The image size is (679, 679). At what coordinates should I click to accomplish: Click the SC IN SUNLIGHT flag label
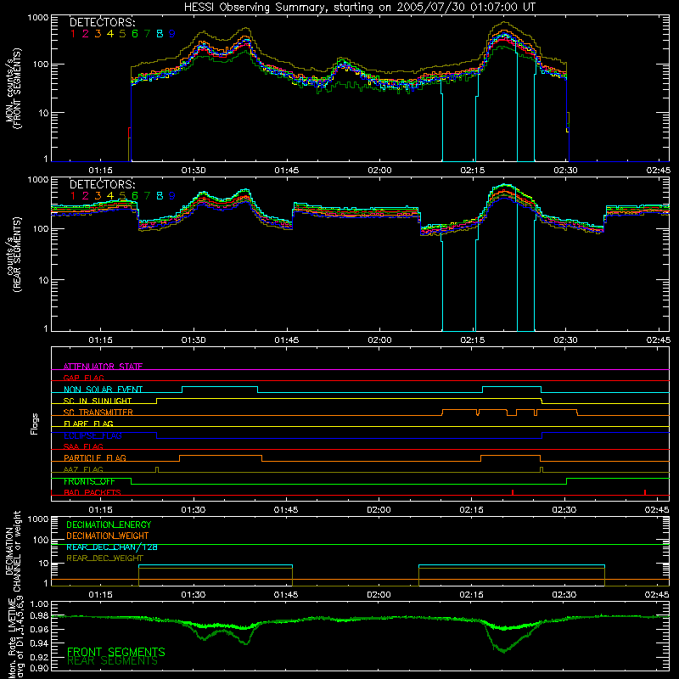98,401
